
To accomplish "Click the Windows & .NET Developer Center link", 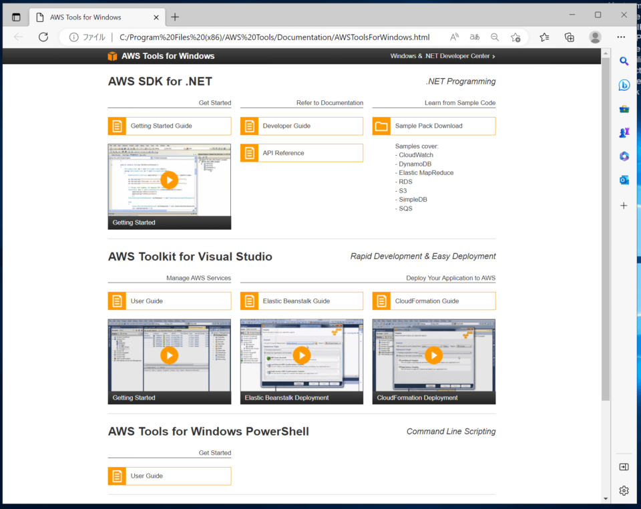I will pos(441,57).
